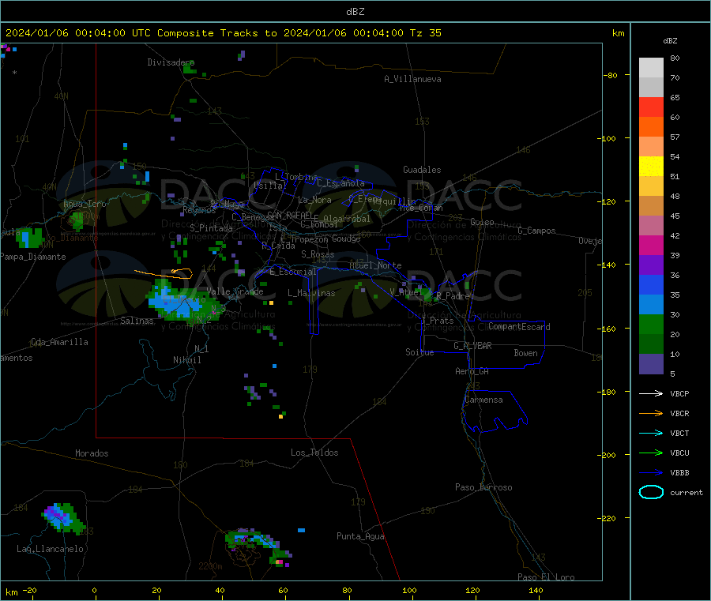The image size is (711, 601).
Task: Click the Agua_Toro location label
Action: [85, 204]
